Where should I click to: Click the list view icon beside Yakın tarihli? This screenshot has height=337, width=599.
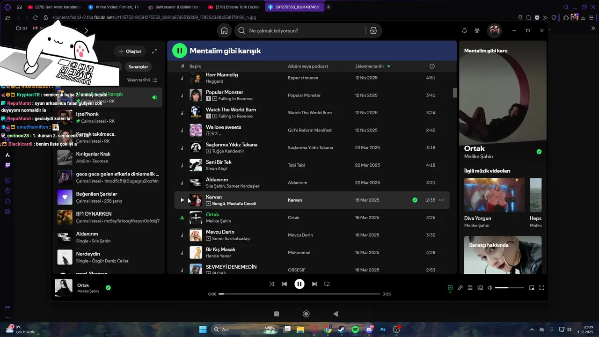pyautogui.click(x=155, y=80)
